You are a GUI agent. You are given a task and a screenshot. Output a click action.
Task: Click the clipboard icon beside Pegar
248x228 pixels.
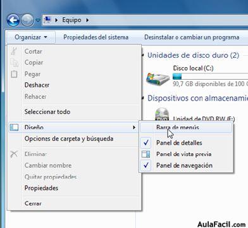click(14, 74)
